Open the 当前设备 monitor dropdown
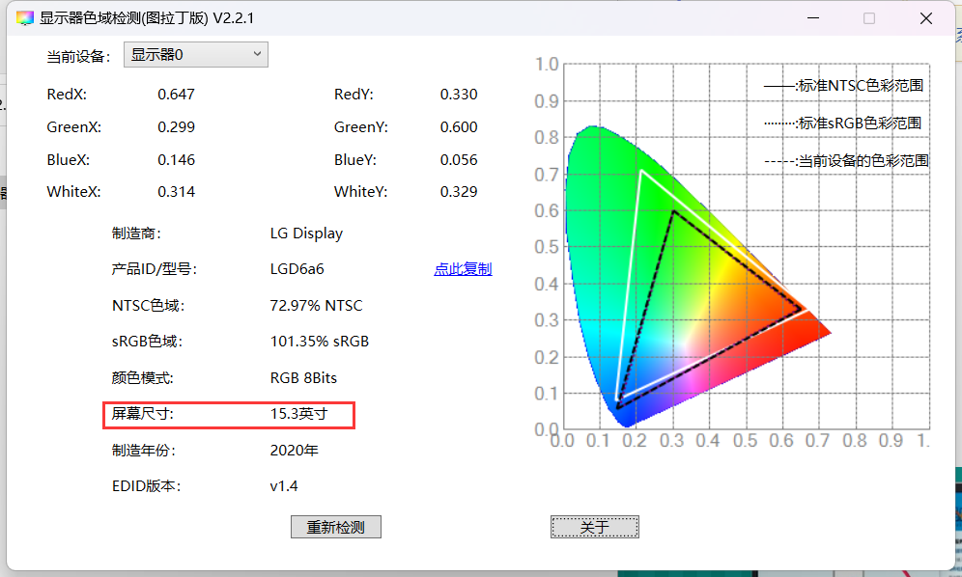962x577 pixels. coord(196,55)
